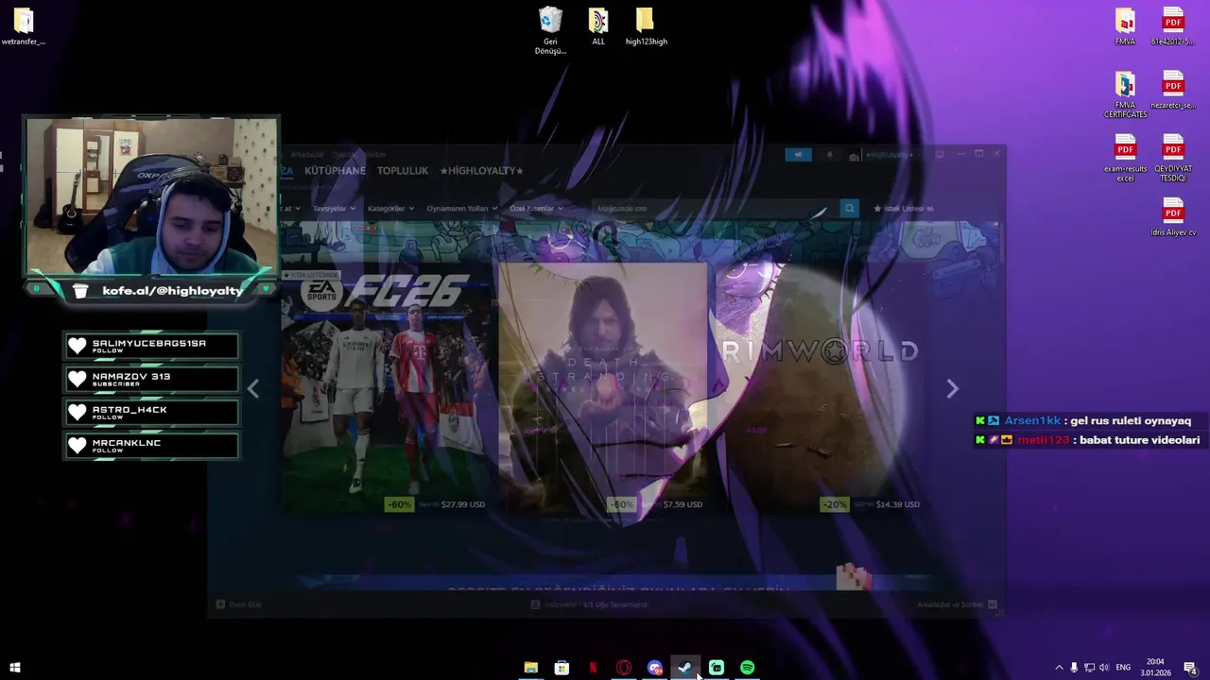Image resolution: width=1210 pixels, height=680 pixels.
Task: Select the exam-results excel PDF icon
Action: (1125, 159)
